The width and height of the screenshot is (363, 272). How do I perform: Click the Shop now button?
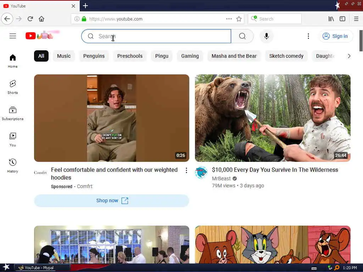click(x=112, y=200)
